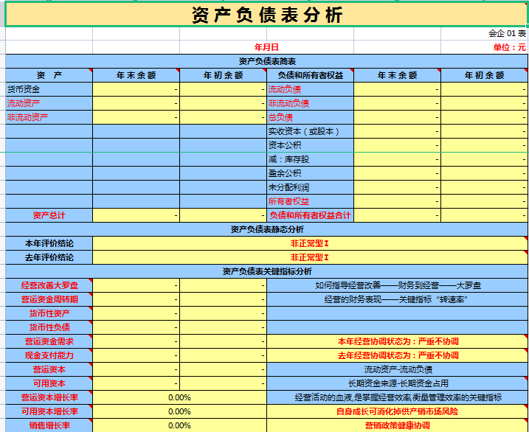Click the 实收资本（或股本）cell
529x432 pixels.
point(310,131)
